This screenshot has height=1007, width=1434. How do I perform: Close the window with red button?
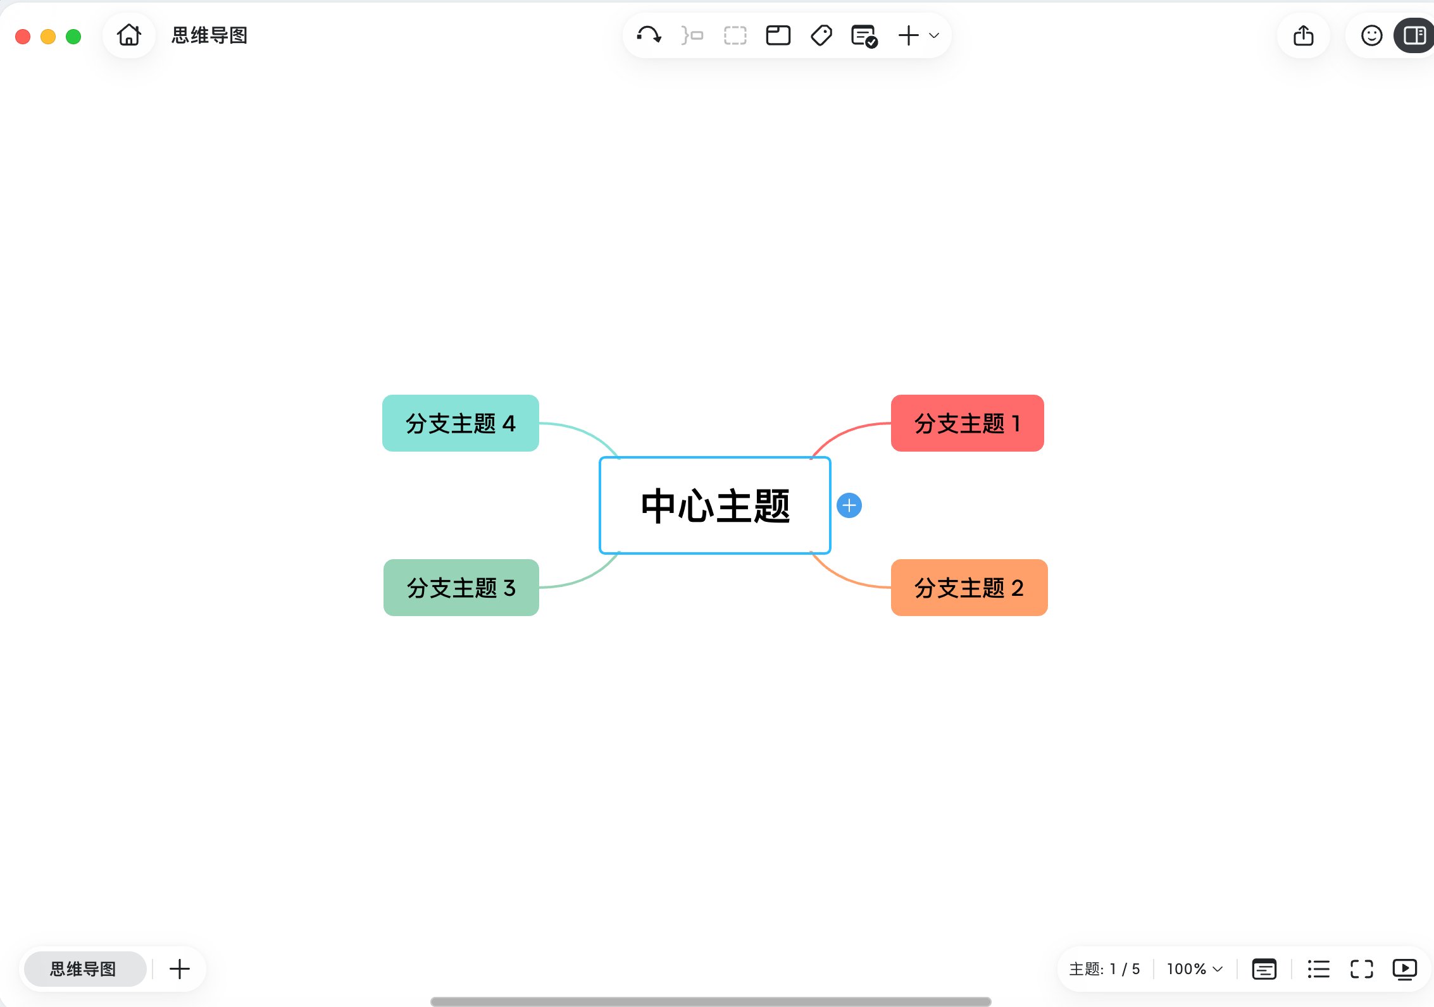click(x=23, y=37)
